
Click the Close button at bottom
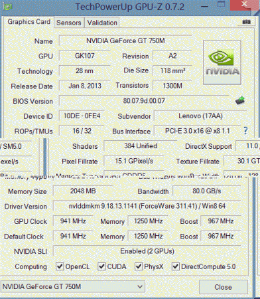[x=223, y=287]
